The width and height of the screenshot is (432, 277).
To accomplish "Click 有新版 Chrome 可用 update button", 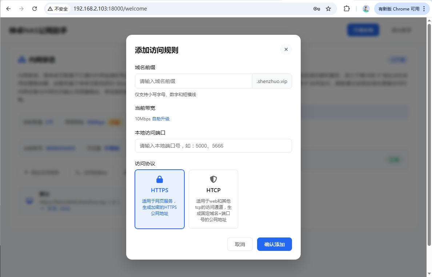I will pos(399,9).
